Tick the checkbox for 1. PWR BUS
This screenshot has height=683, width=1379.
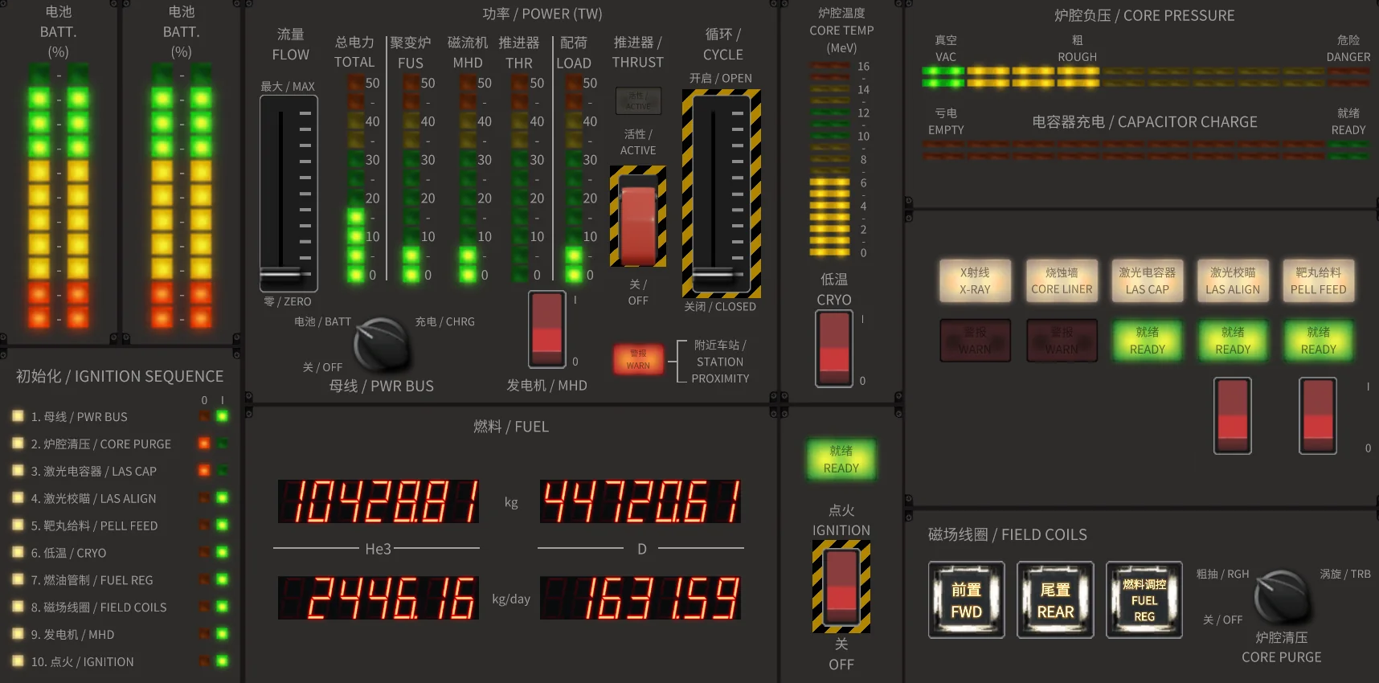[x=18, y=416]
